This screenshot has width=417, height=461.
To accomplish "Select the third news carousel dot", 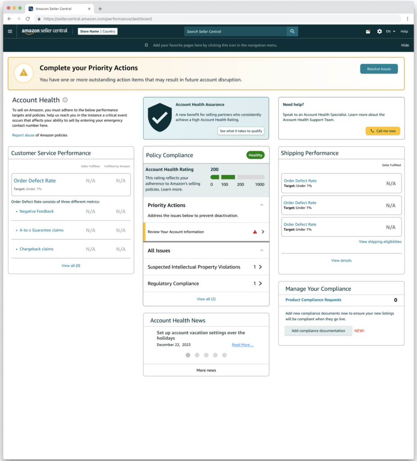I will tap(206, 355).
